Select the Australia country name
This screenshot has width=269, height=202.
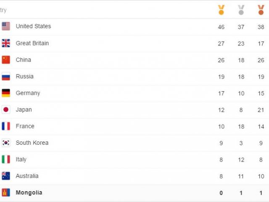(x=27, y=176)
